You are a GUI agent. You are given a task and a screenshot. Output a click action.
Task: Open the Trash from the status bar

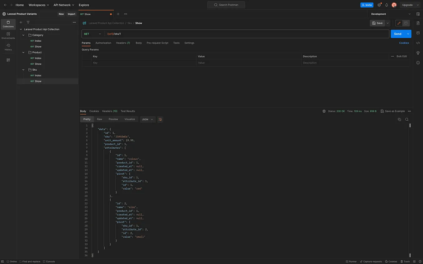click(x=405, y=262)
